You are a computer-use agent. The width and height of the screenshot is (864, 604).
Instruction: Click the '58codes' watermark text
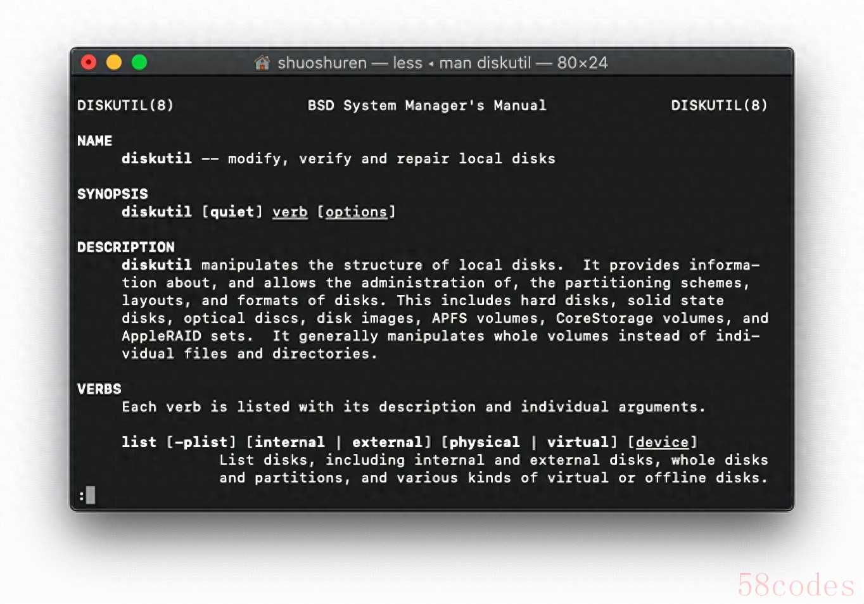pyautogui.click(x=796, y=584)
